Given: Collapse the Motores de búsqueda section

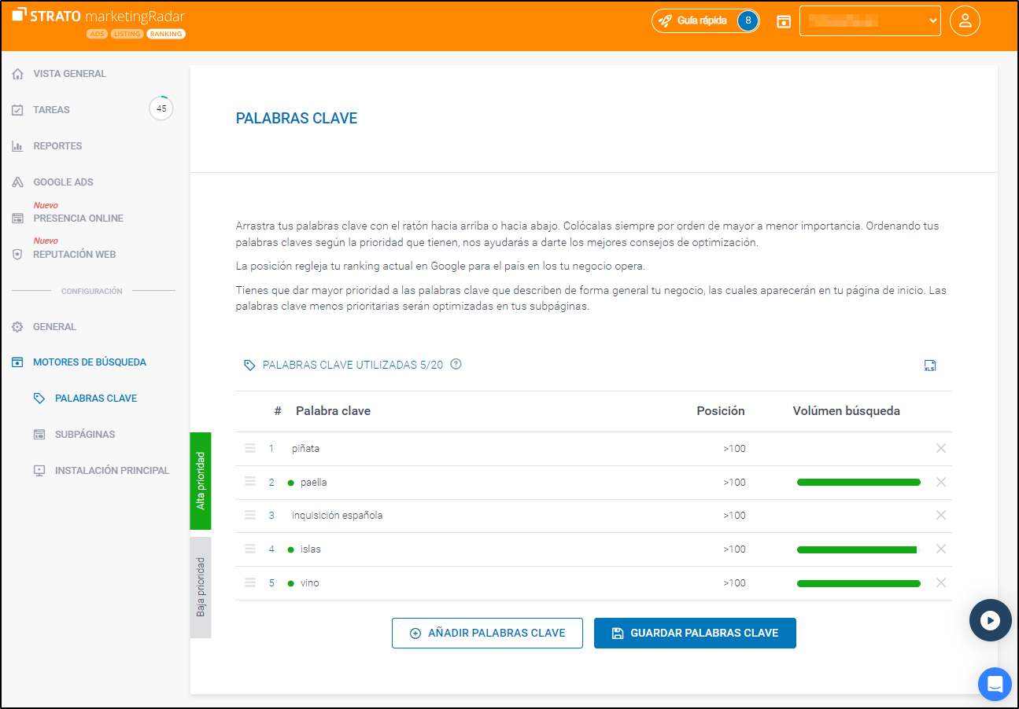Looking at the screenshot, I should [x=89, y=362].
